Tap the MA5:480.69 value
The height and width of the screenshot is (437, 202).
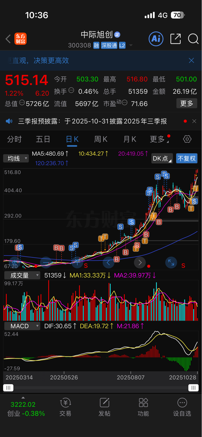50,154
